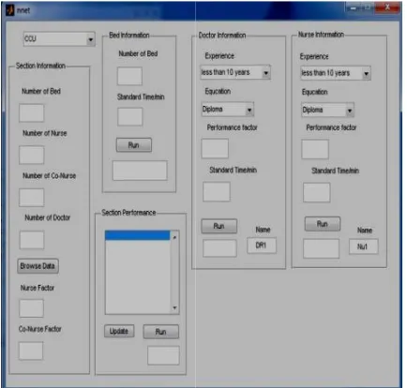This screenshot has width=407, height=388.
Task: Select highlighted row in Section Performance list
Action: click(x=138, y=235)
